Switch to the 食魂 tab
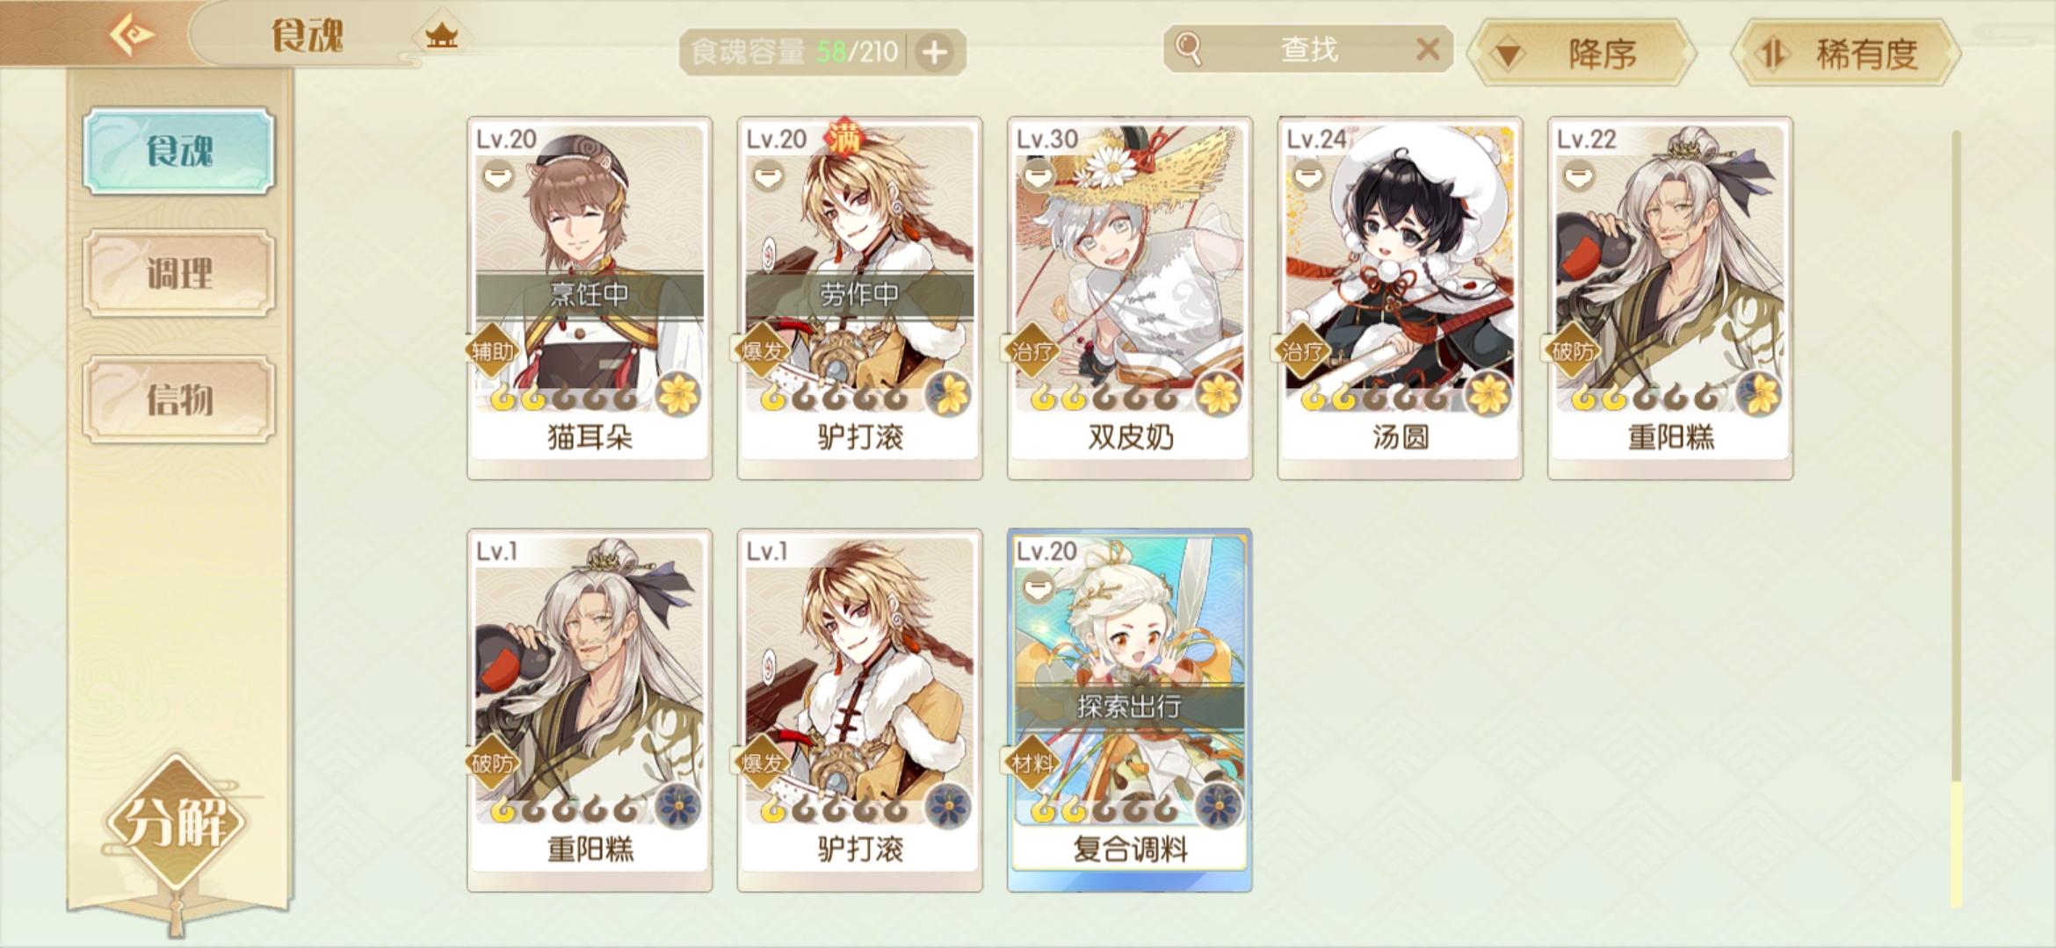Image resolution: width=2056 pixels, height=948 pixels. [x=179, y=150]
